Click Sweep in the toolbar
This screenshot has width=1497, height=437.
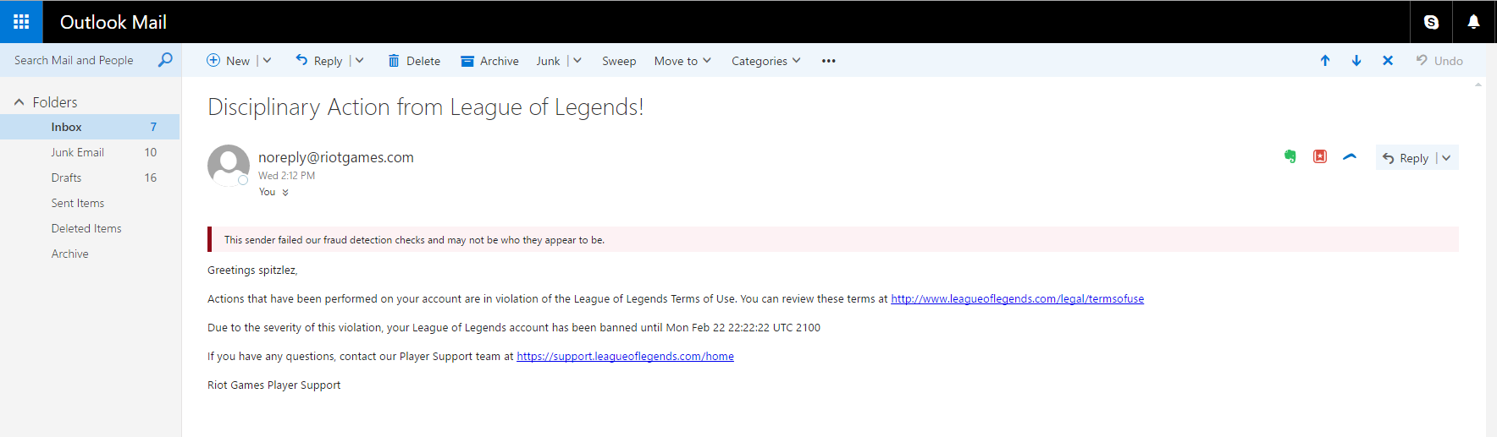tap(619, 61)
